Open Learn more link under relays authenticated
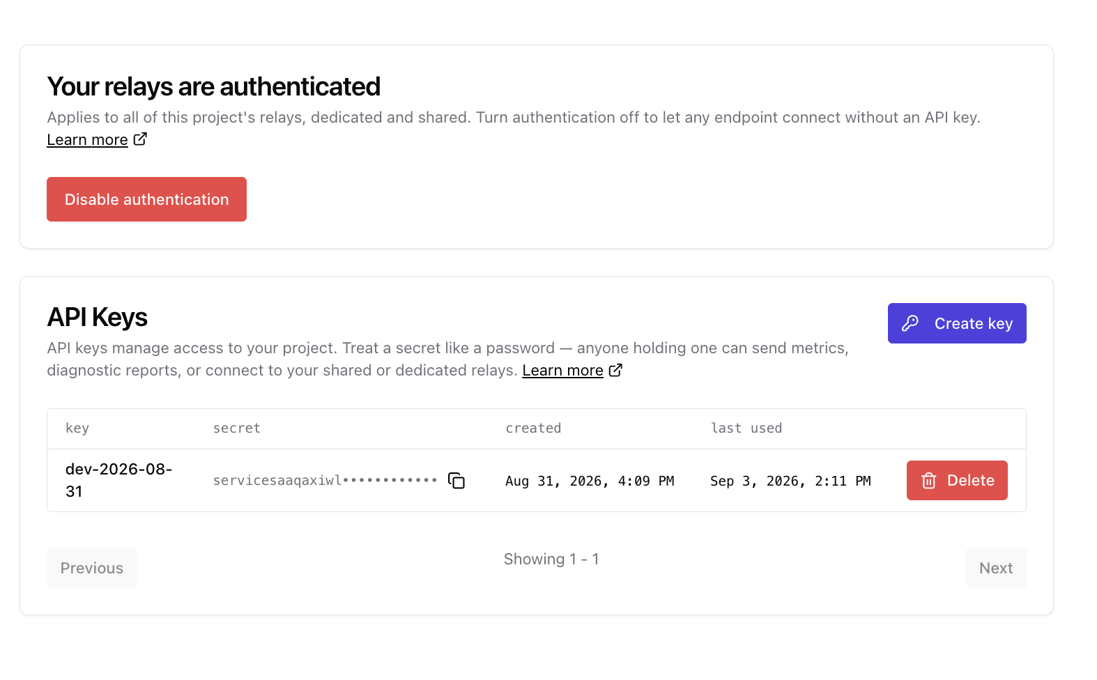Screen dimensions: 1097x680 pyautogui.click(x=87, y=140)
